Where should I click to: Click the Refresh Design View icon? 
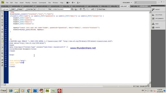click(x=81, y=9)
